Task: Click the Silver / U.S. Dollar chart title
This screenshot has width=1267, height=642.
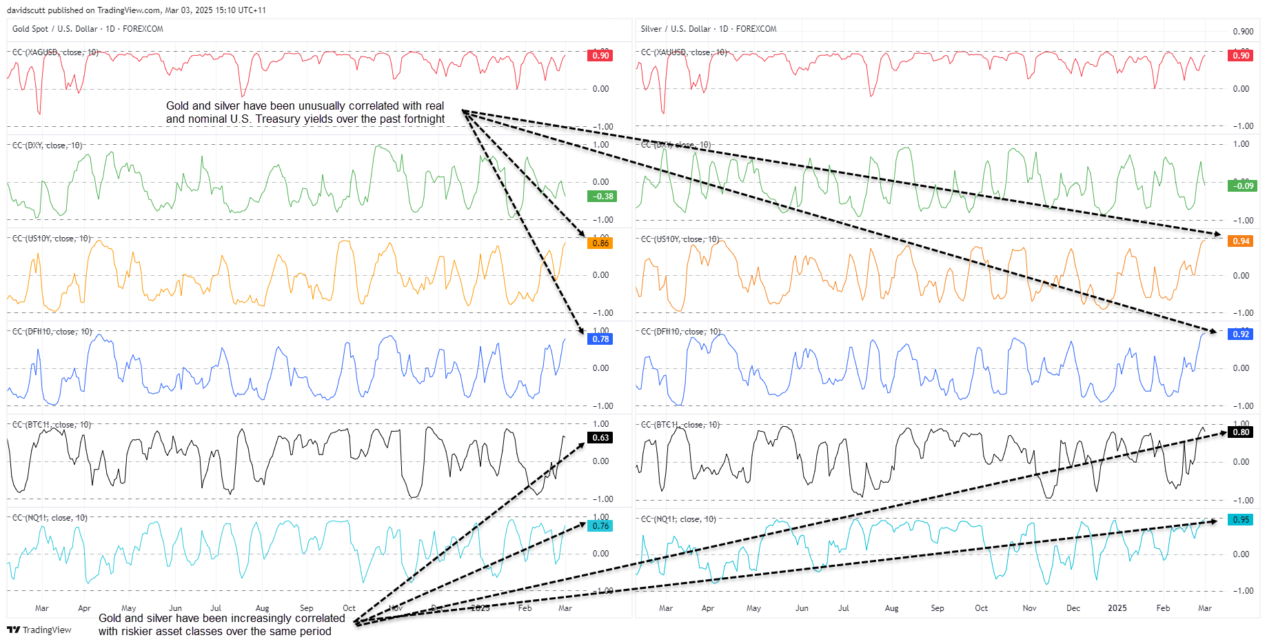Action: (709, 29)
